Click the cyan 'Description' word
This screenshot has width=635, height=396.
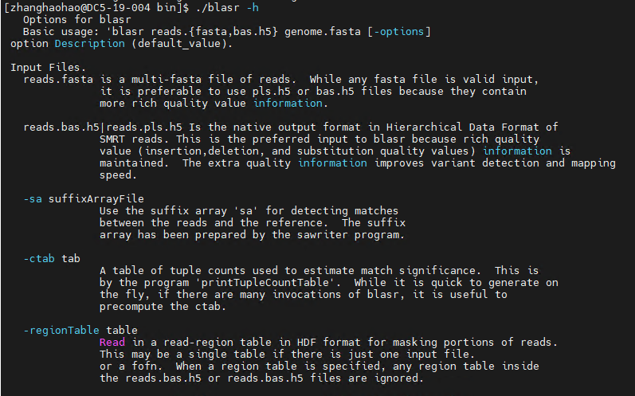90,43
